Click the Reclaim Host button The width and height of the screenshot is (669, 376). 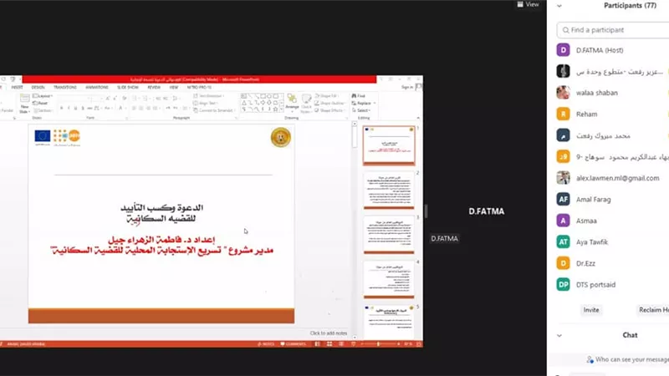point(653,310)
